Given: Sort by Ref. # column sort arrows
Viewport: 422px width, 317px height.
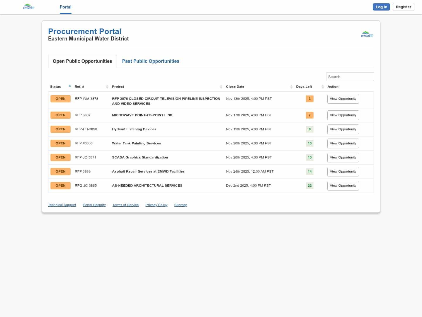Looking at the screenshot, I should 107,87.
